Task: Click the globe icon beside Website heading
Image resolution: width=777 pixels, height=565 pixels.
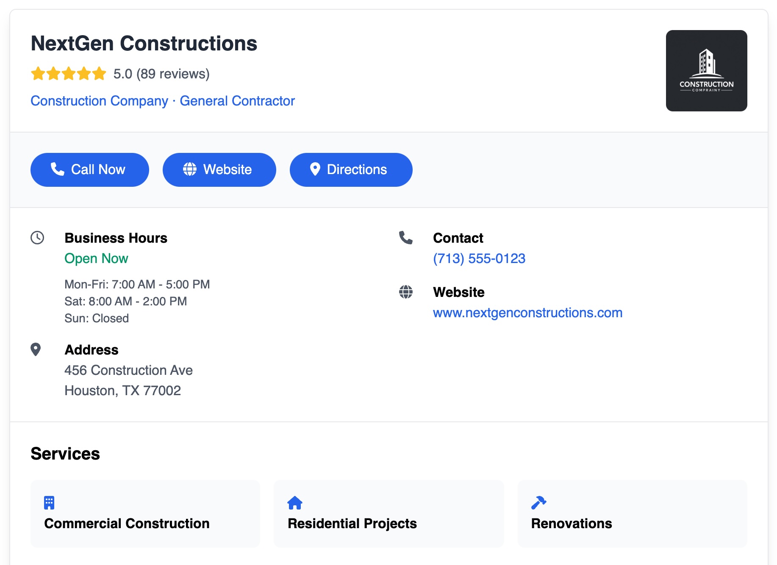Action: coord(405,292)
